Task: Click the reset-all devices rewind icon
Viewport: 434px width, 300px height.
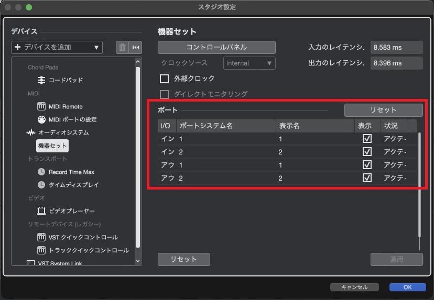Action: coord(136,47)
